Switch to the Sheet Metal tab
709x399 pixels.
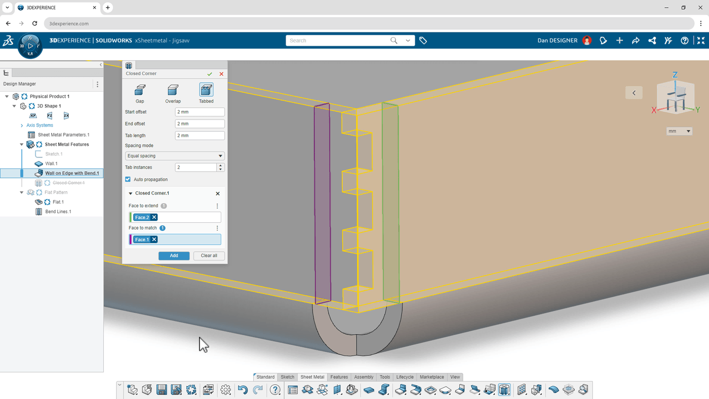point(312,377)
